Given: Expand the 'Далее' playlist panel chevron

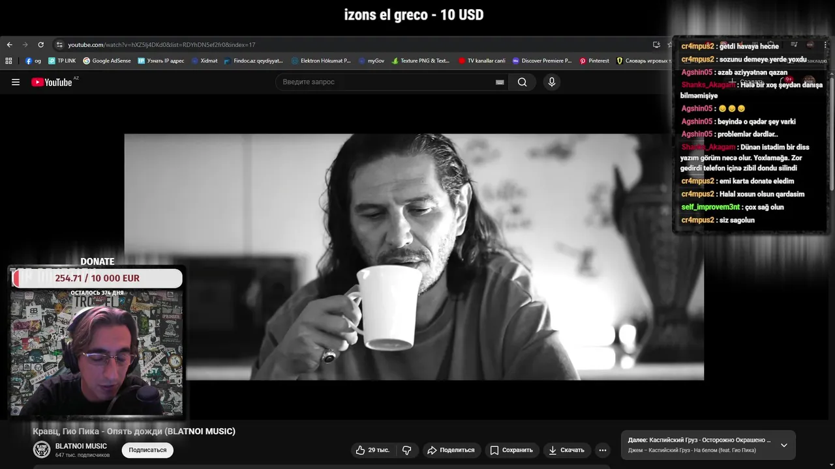Looking at the screenshot, I should [x=784, y=445].
